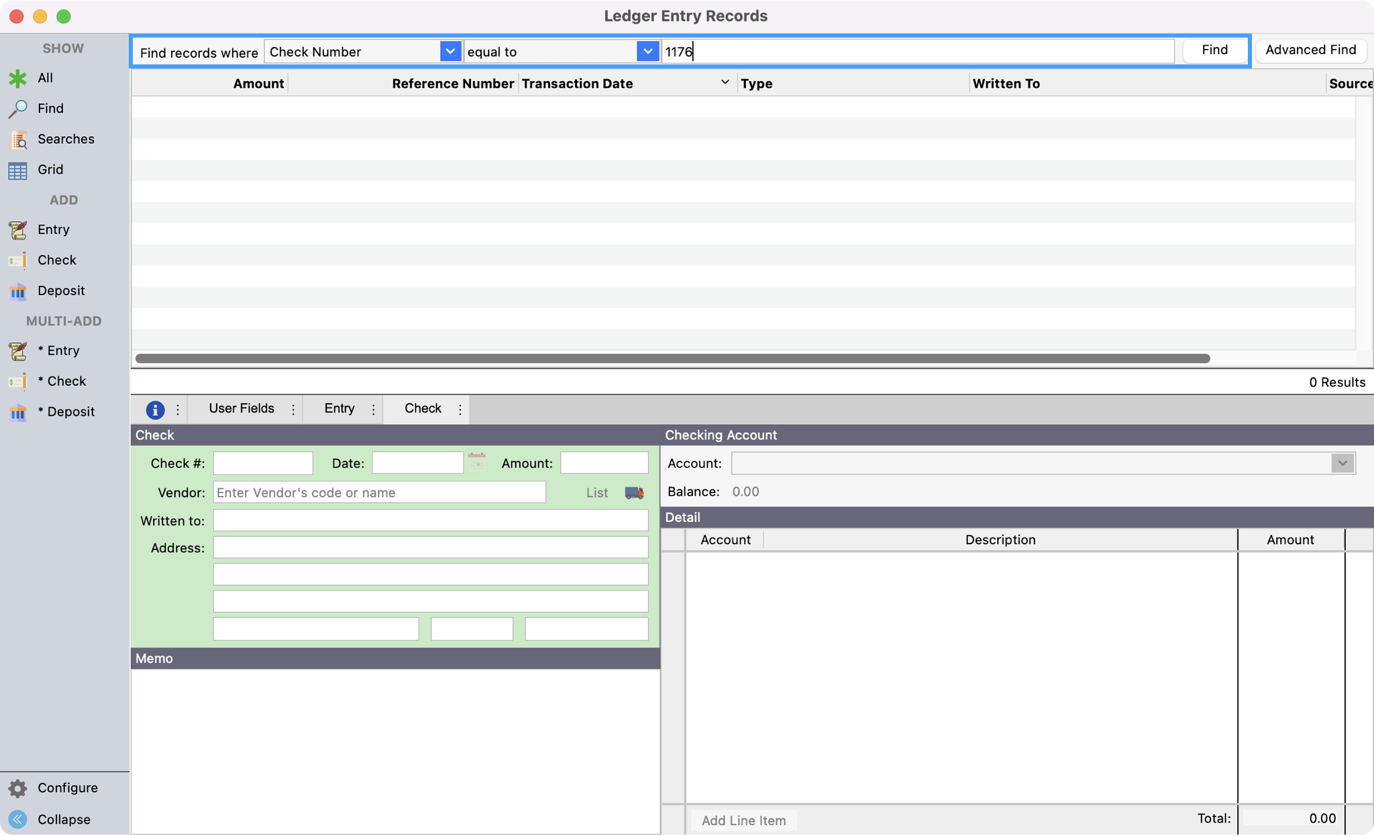Viewport: 1374px width, 836px height.
Task: Open Configure via the gear icon
Action: point(19,788)
